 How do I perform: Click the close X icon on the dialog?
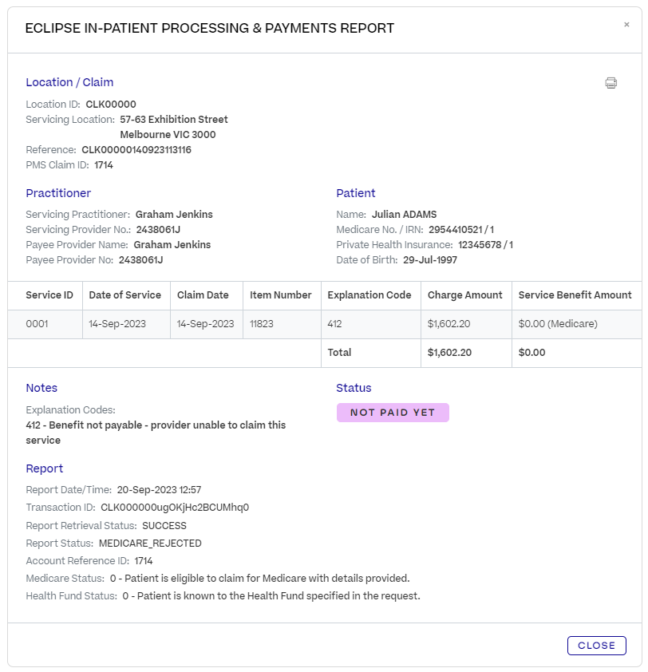pyautogui.click(x=627, y=24)
